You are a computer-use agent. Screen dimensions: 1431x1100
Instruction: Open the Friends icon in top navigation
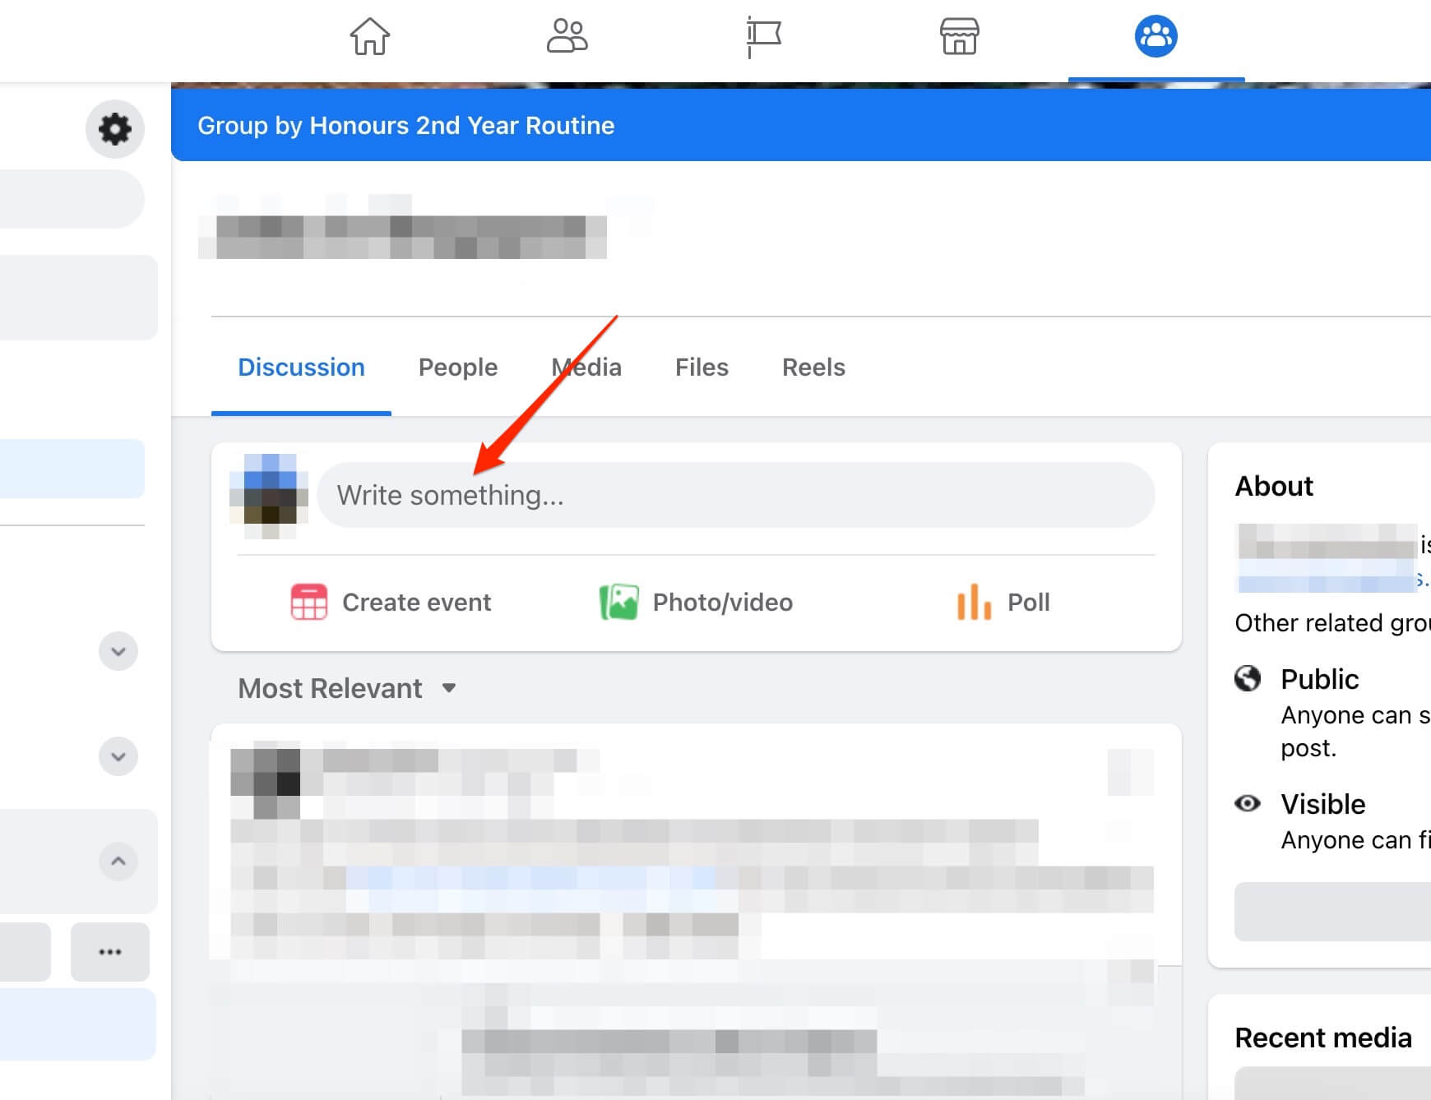567,37
